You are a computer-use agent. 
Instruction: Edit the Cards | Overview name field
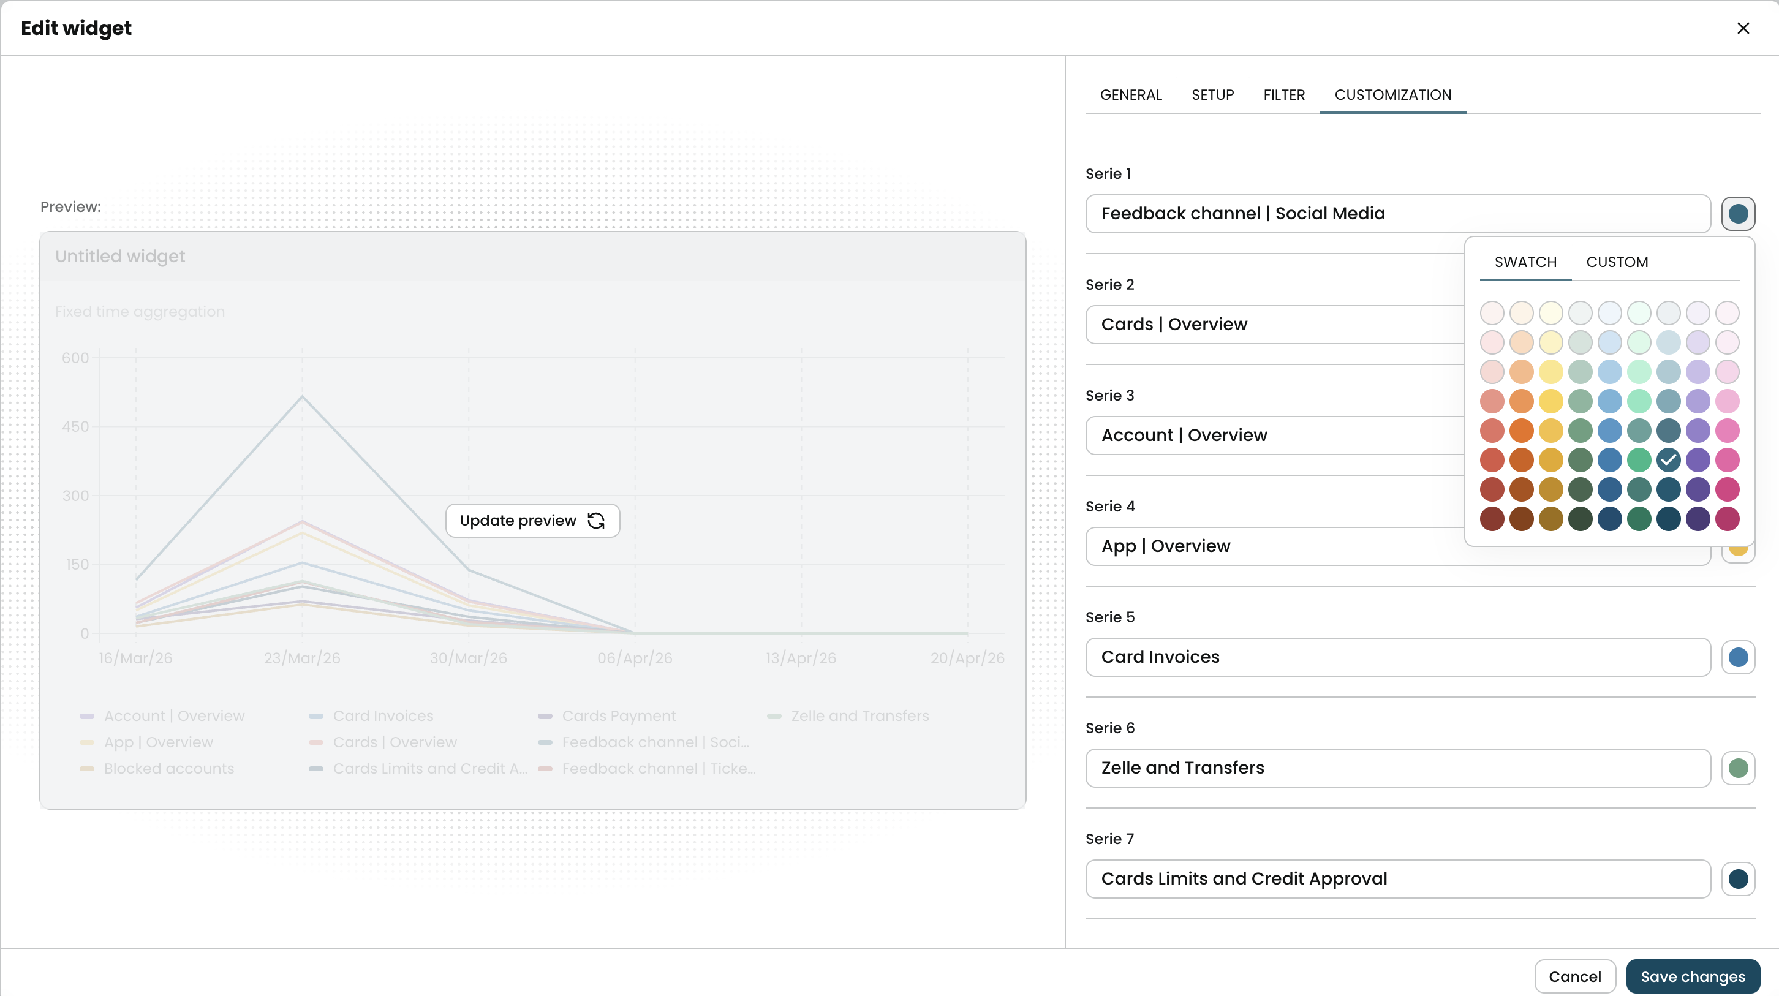[1275, 324]
